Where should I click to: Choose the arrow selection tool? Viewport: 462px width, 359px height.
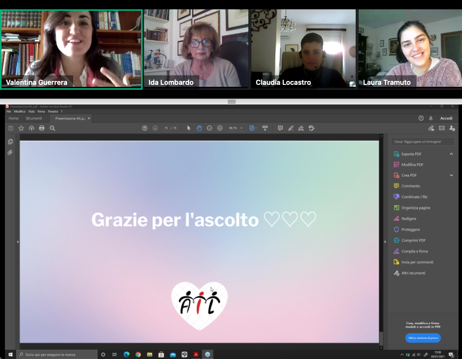(x=189, y=128)
